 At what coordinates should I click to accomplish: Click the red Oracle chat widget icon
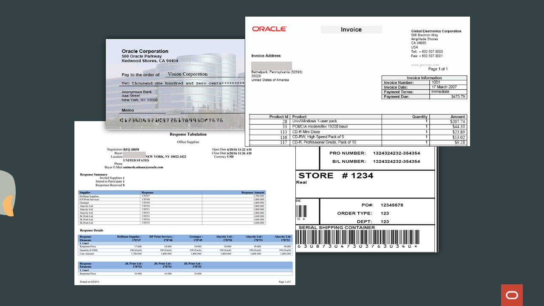coord(512,295)
